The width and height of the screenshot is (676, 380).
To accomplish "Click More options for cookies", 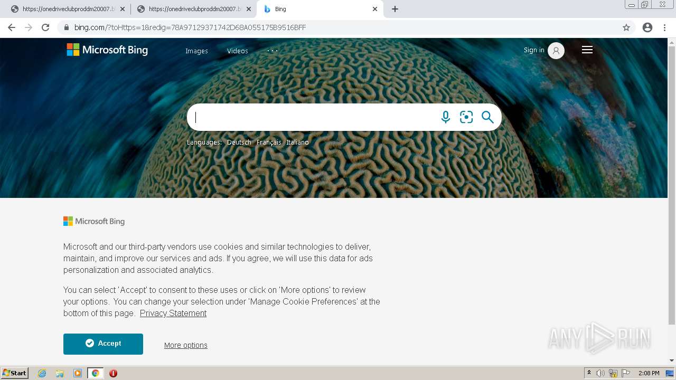I will click(x=186, y=345).
